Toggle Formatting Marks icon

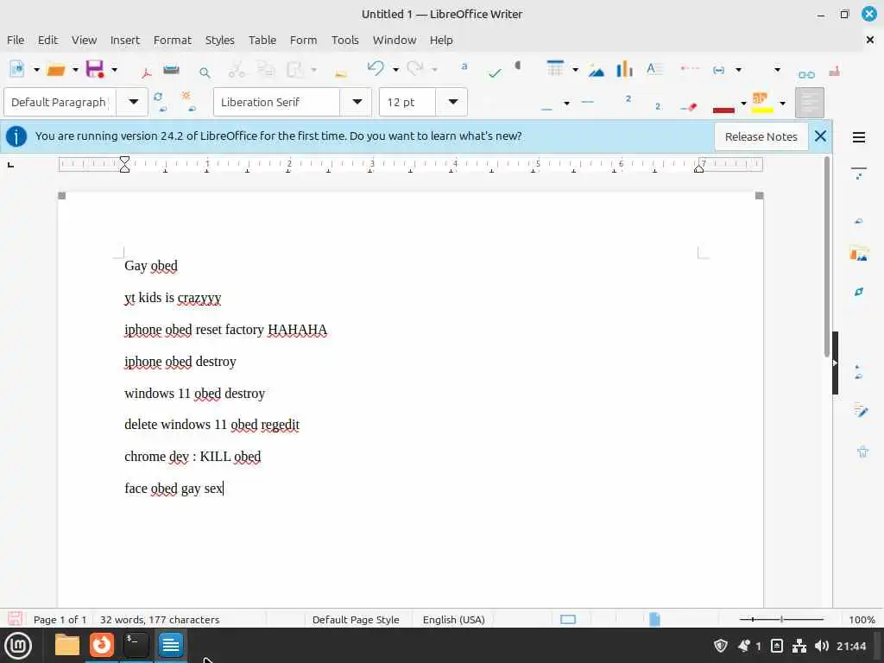point(518,66)
